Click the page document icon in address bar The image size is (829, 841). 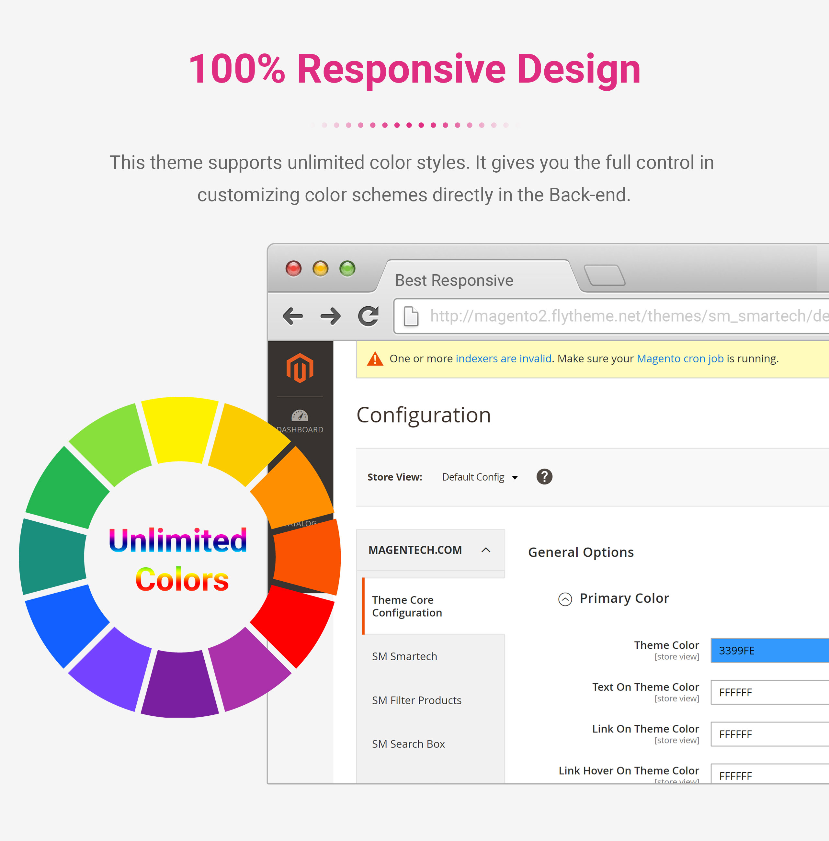point(411,316)
